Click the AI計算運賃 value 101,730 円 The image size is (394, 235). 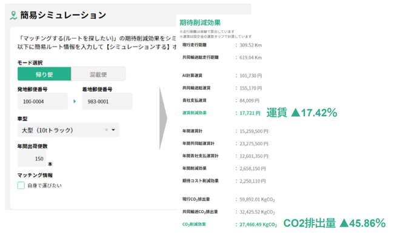[250, 76]
